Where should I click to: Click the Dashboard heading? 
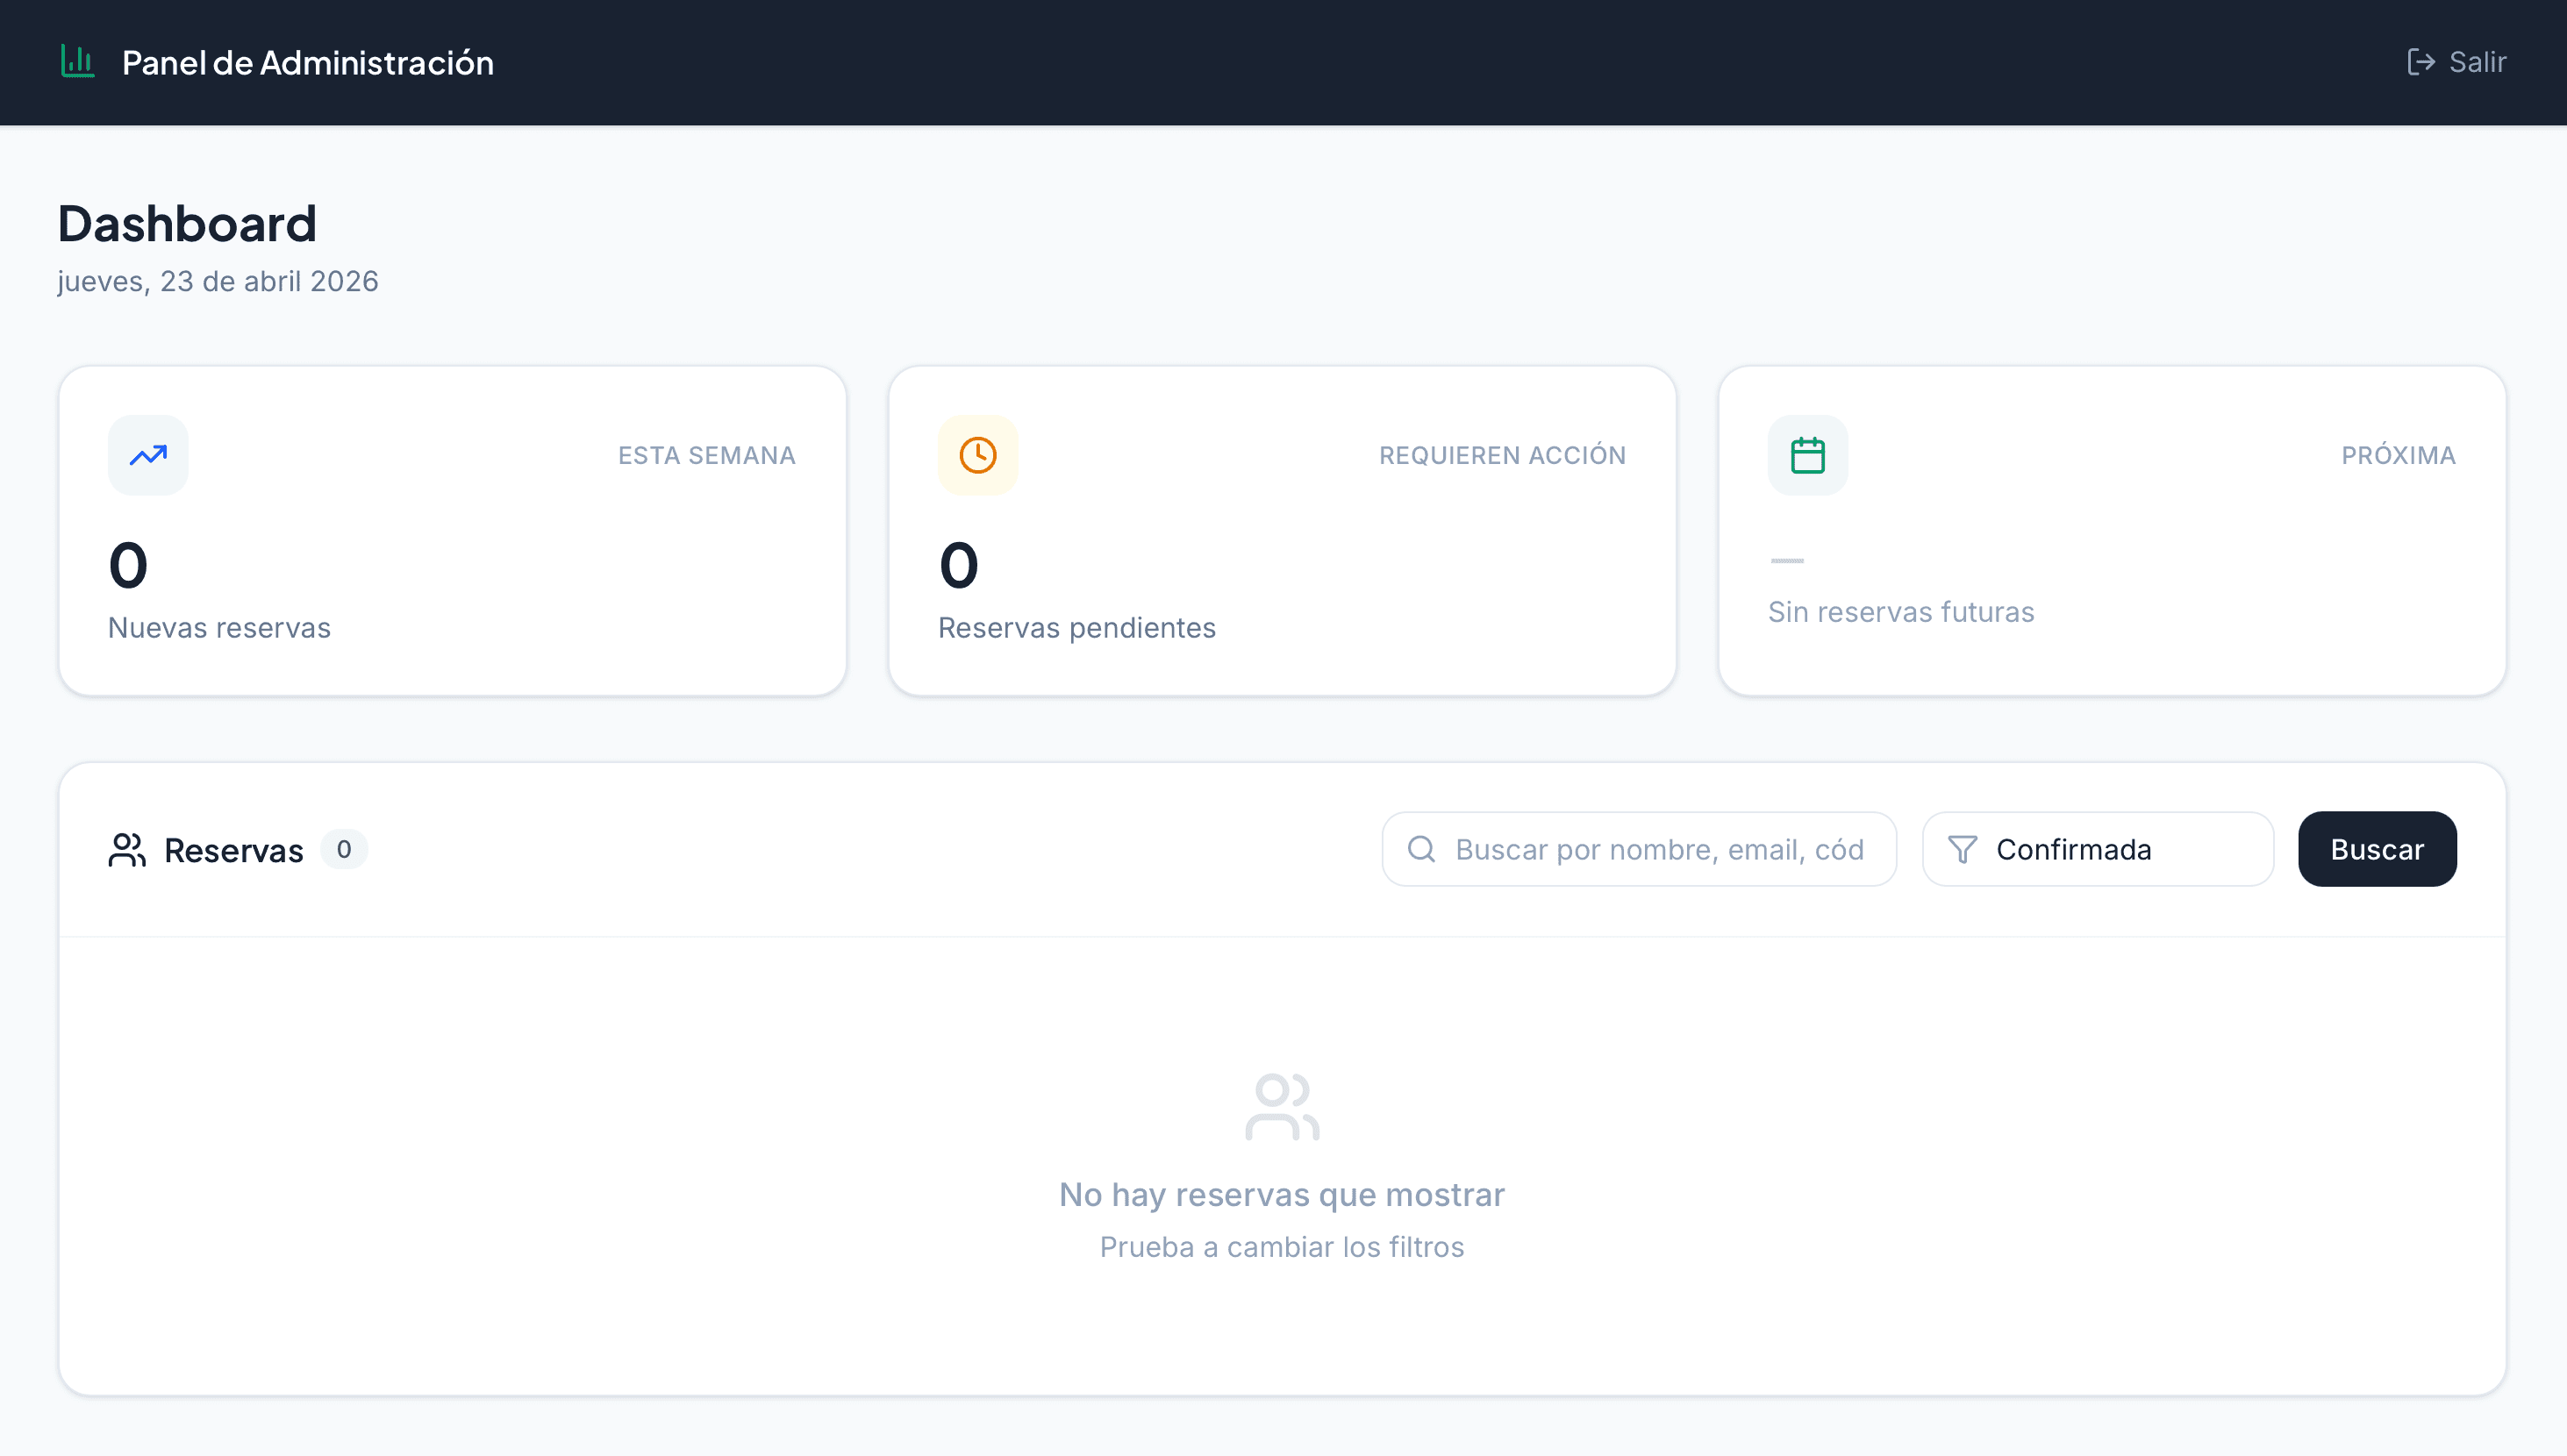pos(187,223)
